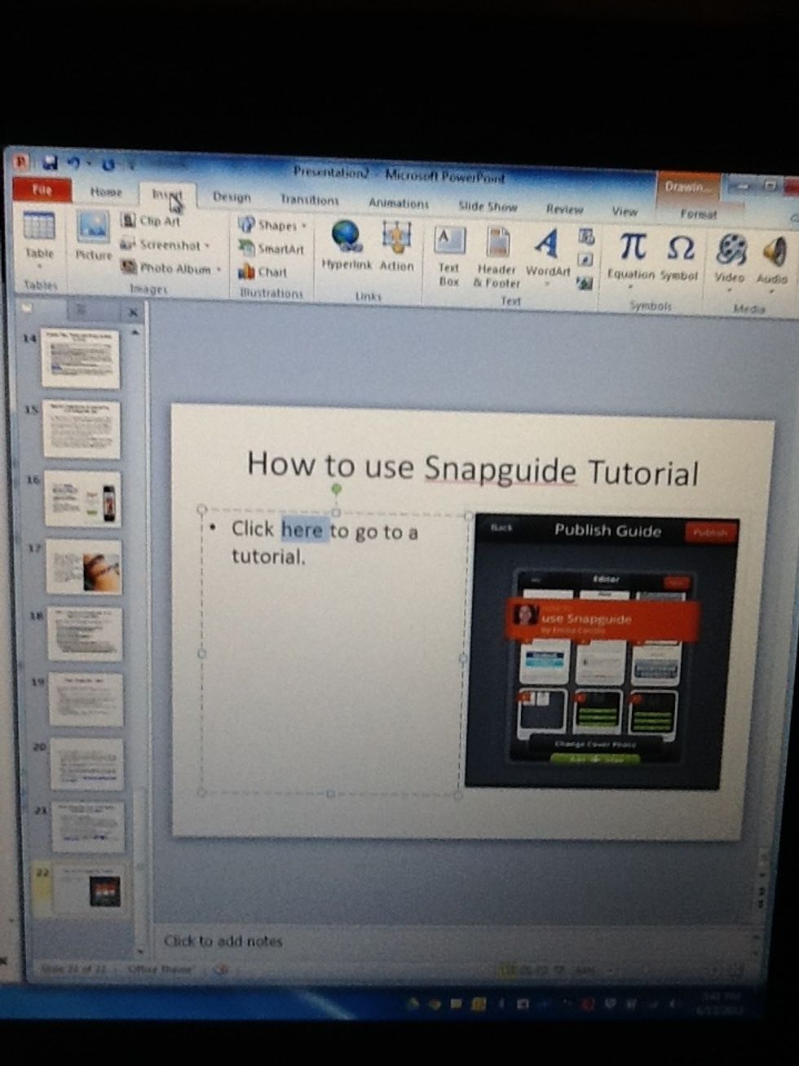Close the slide thumbnail pane
This screenshot has height=1066, width=799.
click(133, 312)
